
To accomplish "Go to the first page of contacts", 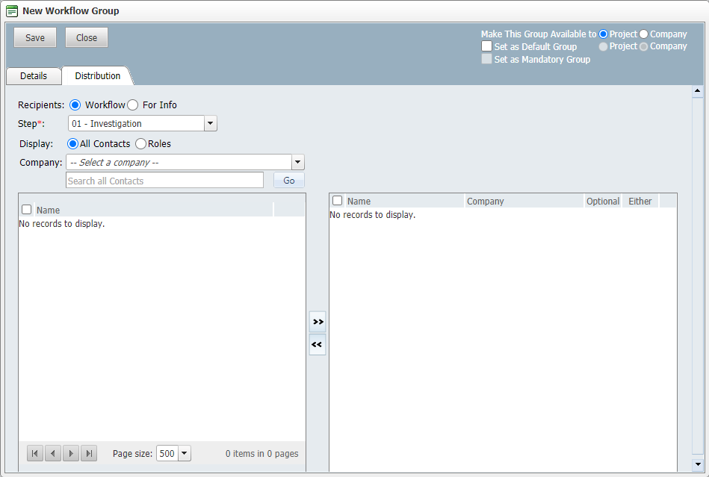I will coord(34,453).
